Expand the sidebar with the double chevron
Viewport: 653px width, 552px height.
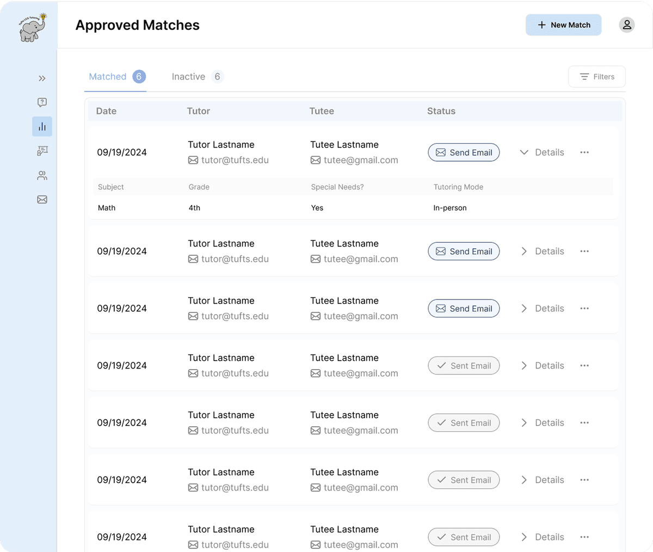click(x=42, y=78)
